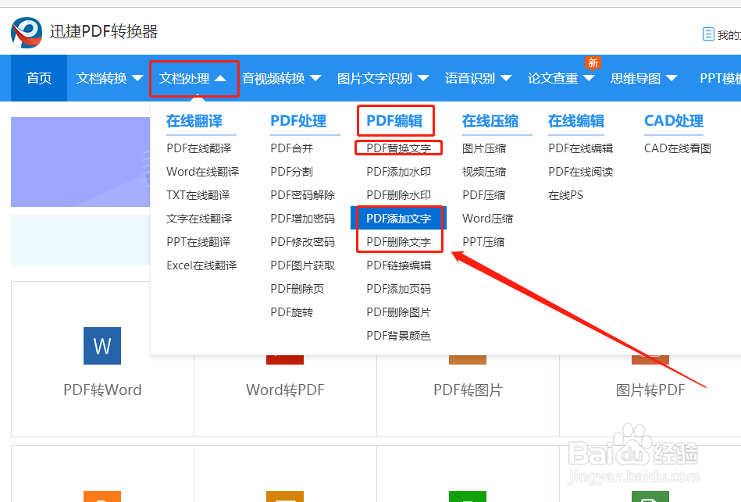Screen dimensions: 741x502
Task: Go to 首页 tab
Action: 39,78
